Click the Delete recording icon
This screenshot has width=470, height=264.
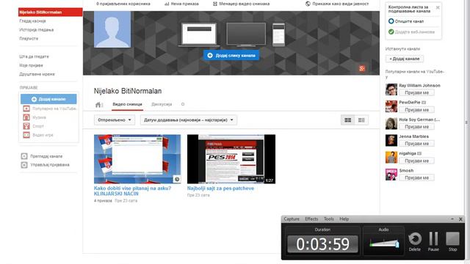click(415, 239)
